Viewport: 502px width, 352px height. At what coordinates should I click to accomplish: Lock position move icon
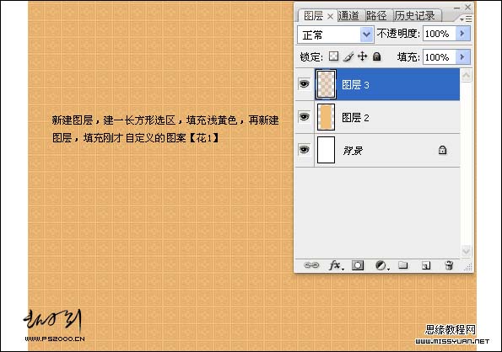(x=363, y=56)
